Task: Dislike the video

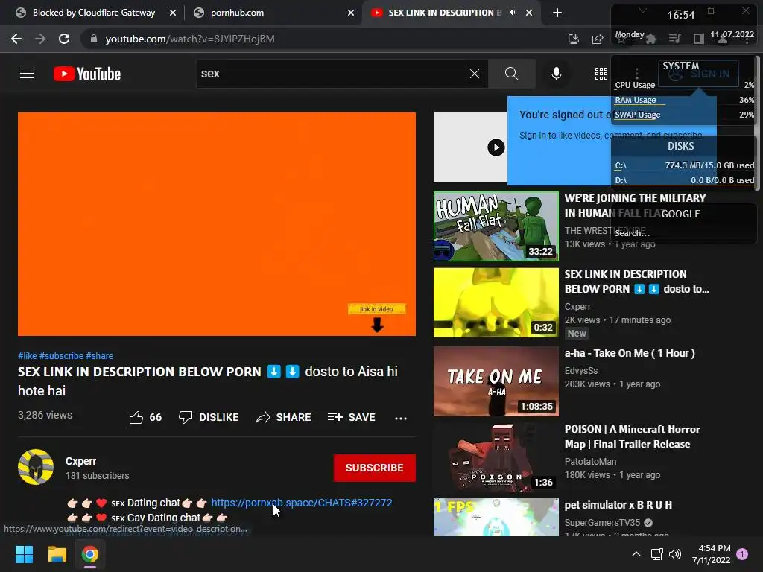Action: pyautogui.click(x=209, y=417)
